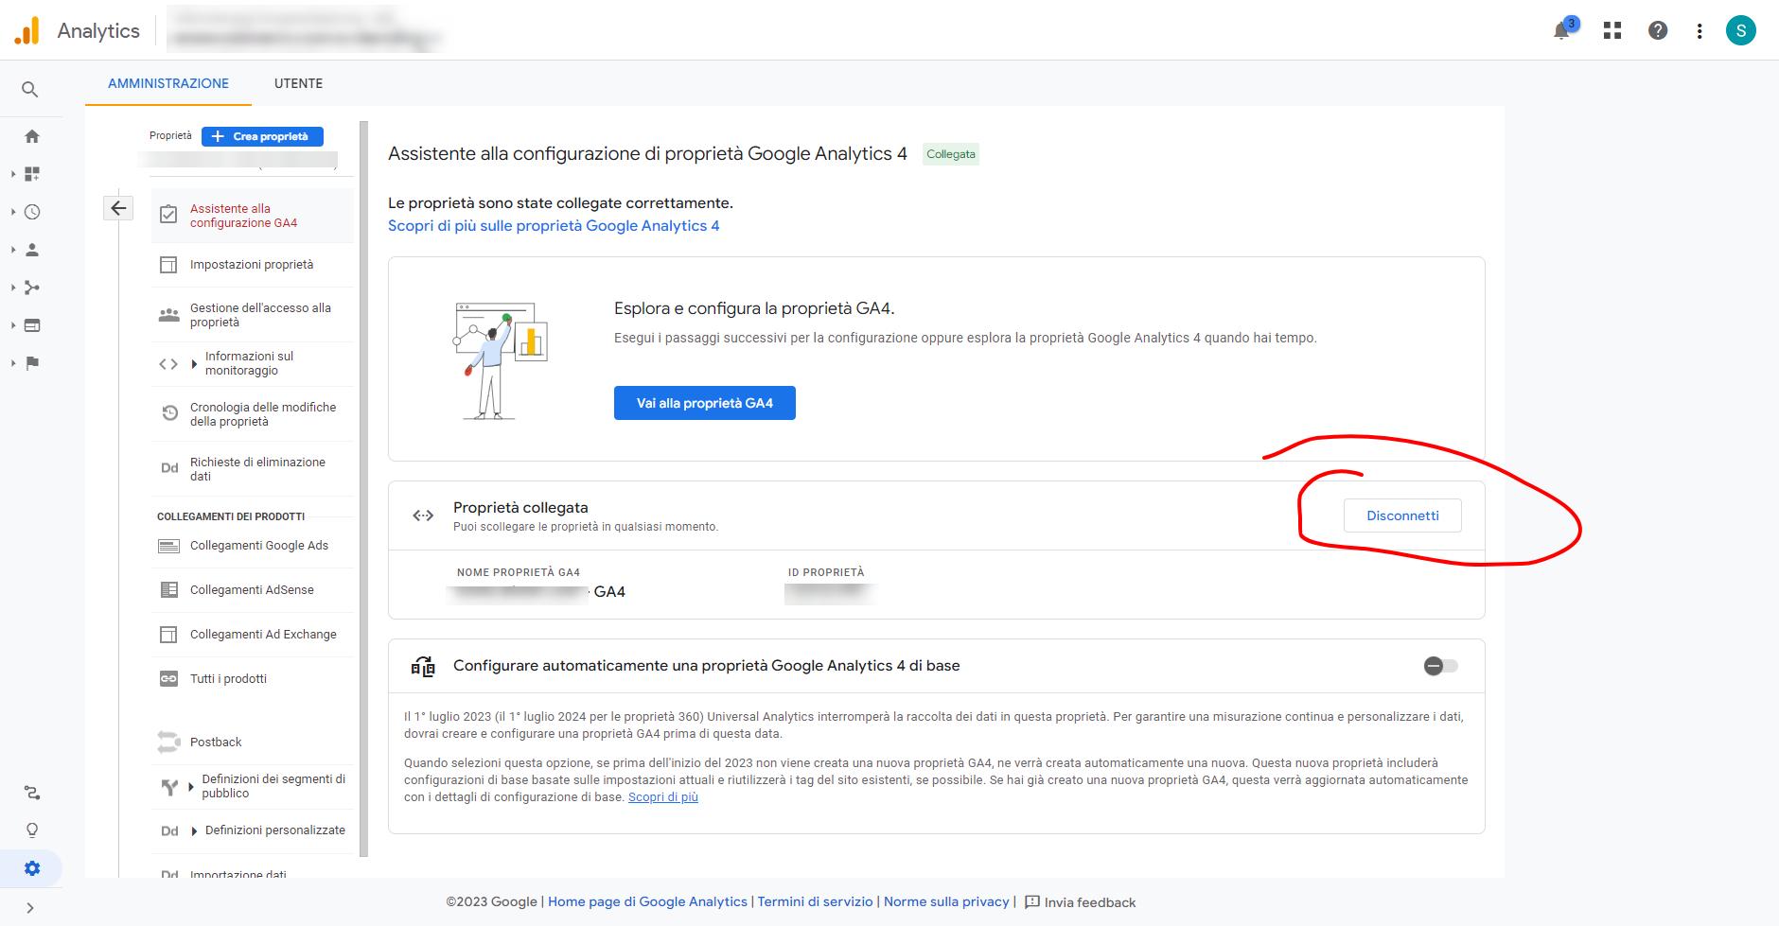This screenshot has height=926, width=1779.
Task: Switch to the UTENTE tab
Action: [298, 83]
